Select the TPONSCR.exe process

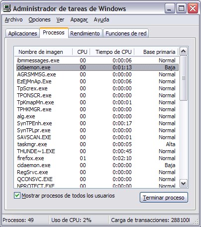coord(98,95)
